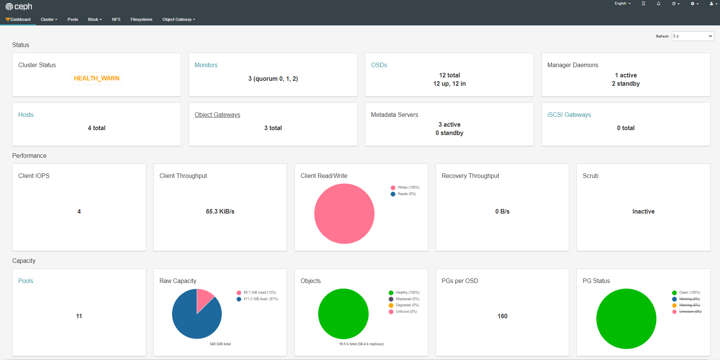Click the Objects green pie chart
Image resolution: width=720 pixels, height=360 pixels.
[343, 314]
